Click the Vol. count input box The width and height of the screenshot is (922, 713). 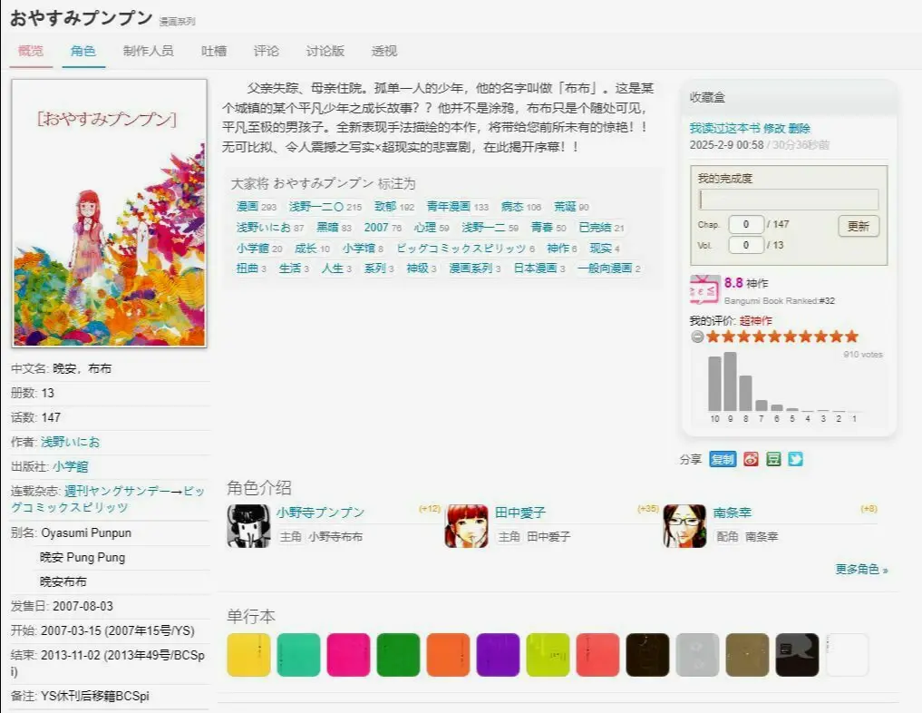745,245
